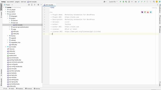This screenshot has width=161, height=90.
Task: Toggle the Notifications side panel
Action: pos(160,9)
